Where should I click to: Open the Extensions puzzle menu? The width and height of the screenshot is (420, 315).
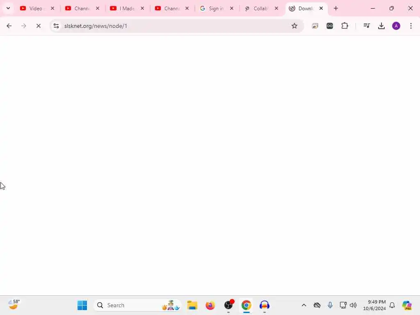point(345,26)
